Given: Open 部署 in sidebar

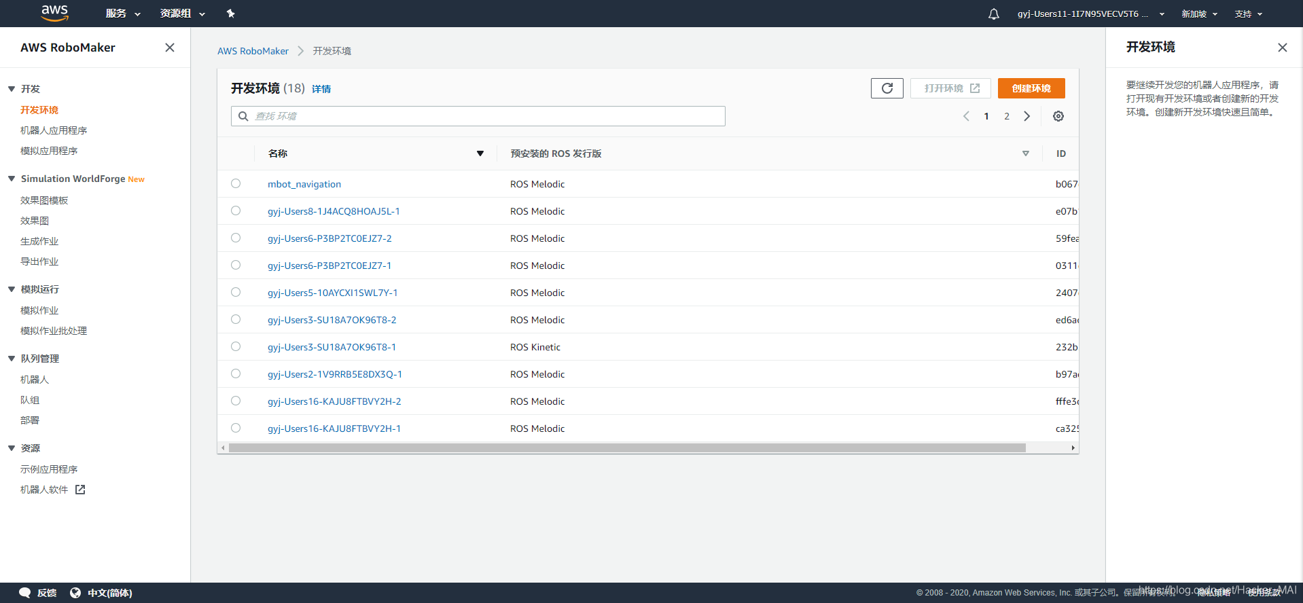Looking at the screenshot, I should (30, 420).
